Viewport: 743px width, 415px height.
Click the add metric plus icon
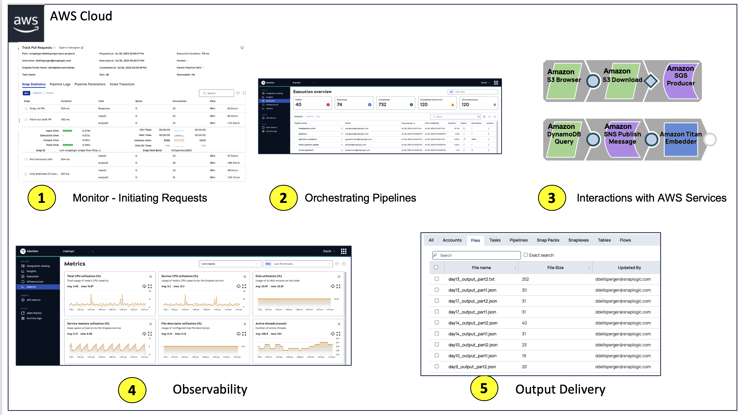click(x=344, y=264)
